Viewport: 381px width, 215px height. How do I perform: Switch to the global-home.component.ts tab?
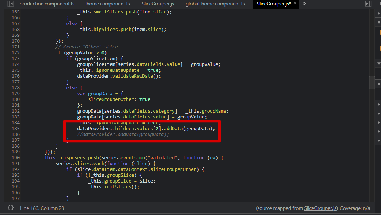(215, 4)
